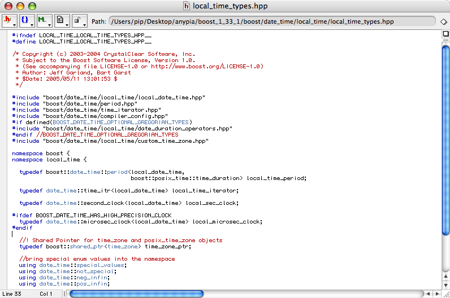Open the unlocked padlock file state popup
Image resolution: width=450 pixels, height=298 pixels.
(x=80, y=21)
